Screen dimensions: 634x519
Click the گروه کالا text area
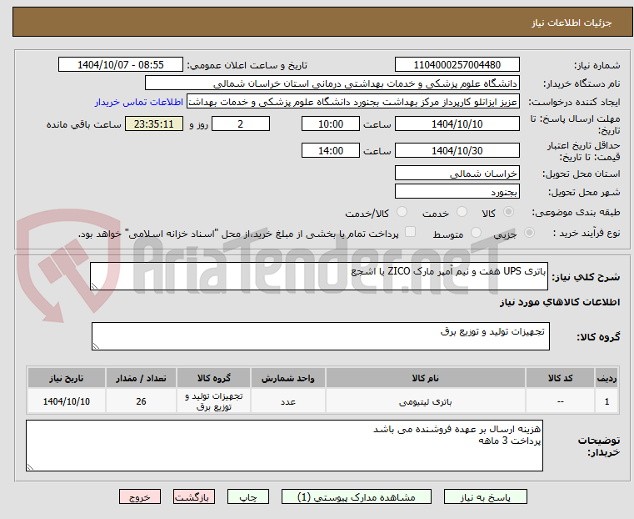click(x=321, y=336)
